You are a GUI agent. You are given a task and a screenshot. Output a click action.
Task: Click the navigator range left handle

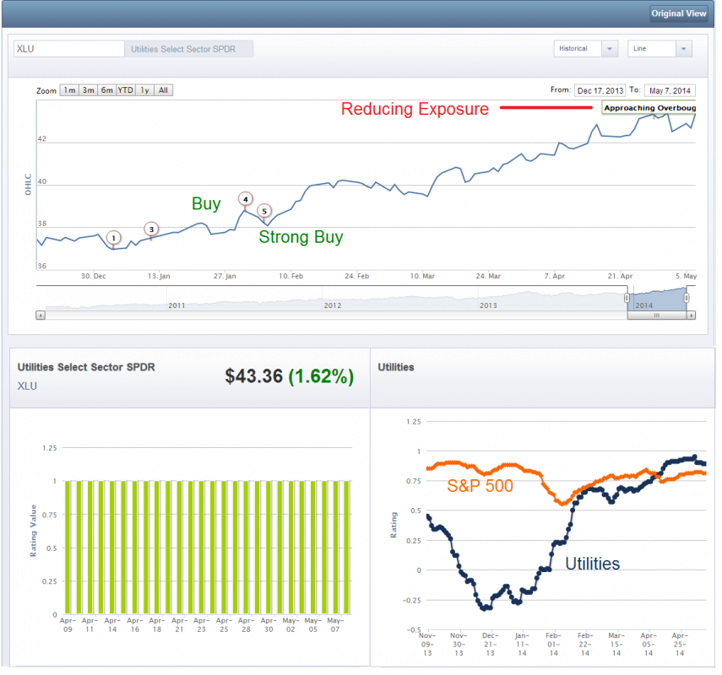click(x=627, y=298)
